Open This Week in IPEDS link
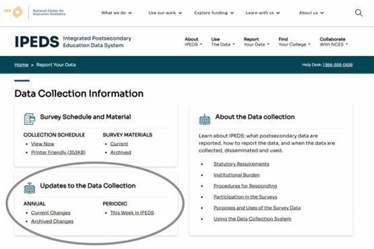Screen dimensions: 374x249 132,213
